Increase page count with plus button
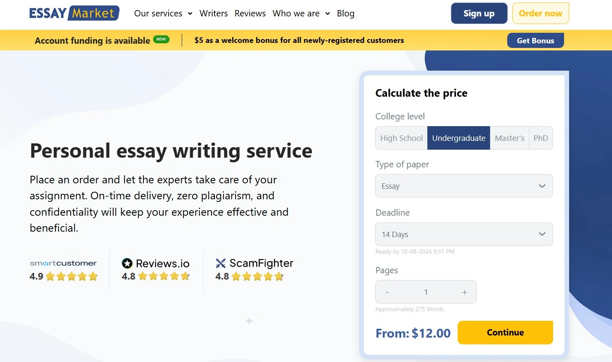The image size is (612, 362). [464, 292]
